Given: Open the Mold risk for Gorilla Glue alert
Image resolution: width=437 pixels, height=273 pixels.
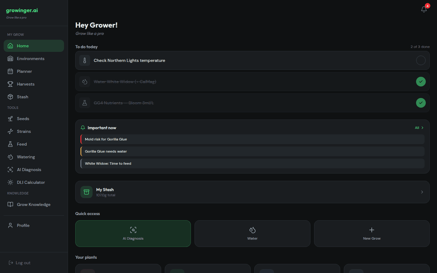Looking at the screenshot, I should [x=252, y=139].
